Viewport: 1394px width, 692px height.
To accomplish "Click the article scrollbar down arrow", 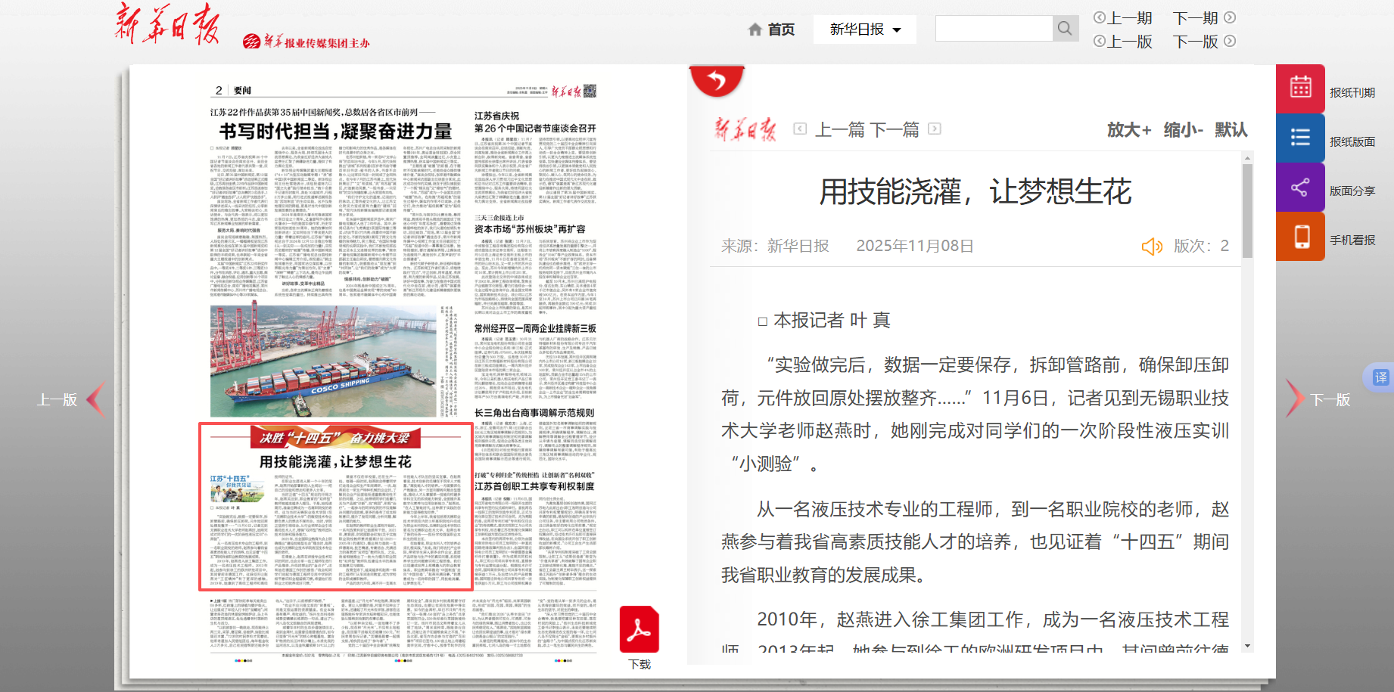I will 1247,647.
